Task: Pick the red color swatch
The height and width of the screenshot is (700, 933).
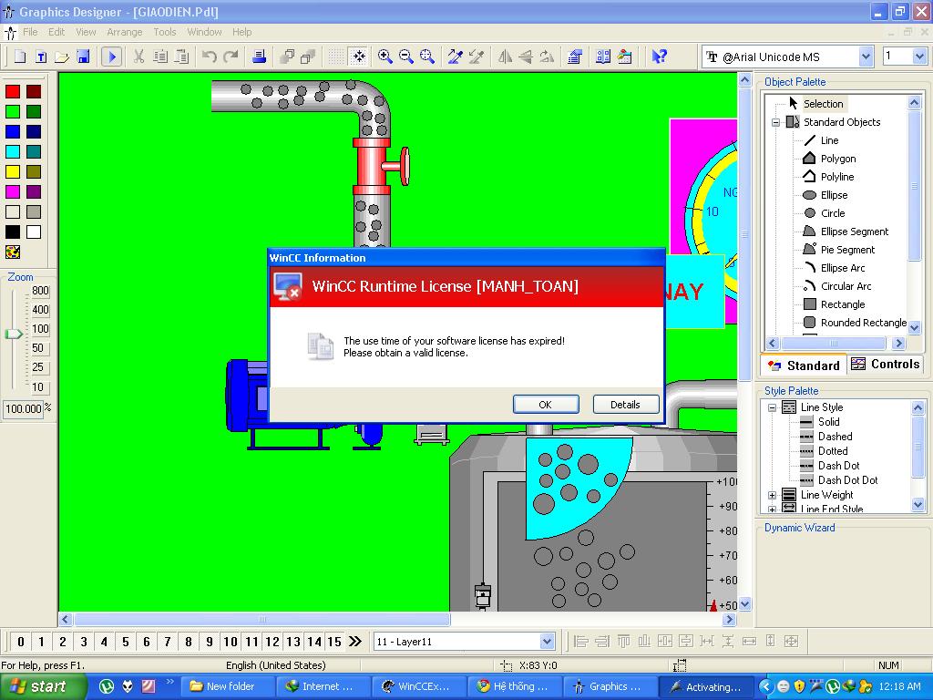Action: [x=13, y=91]
